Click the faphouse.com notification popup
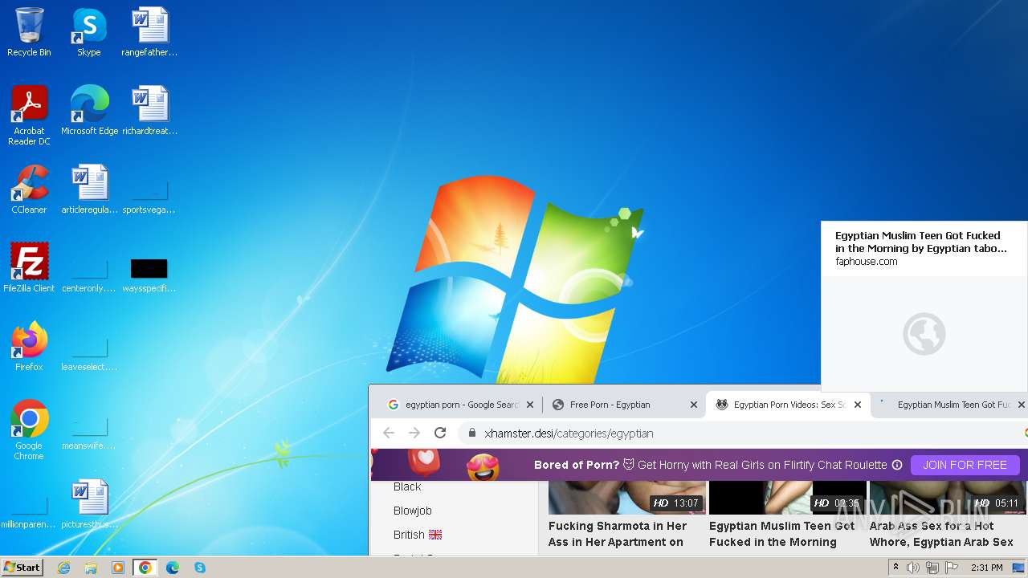The image size is (1028, 578). coord(924,306)
